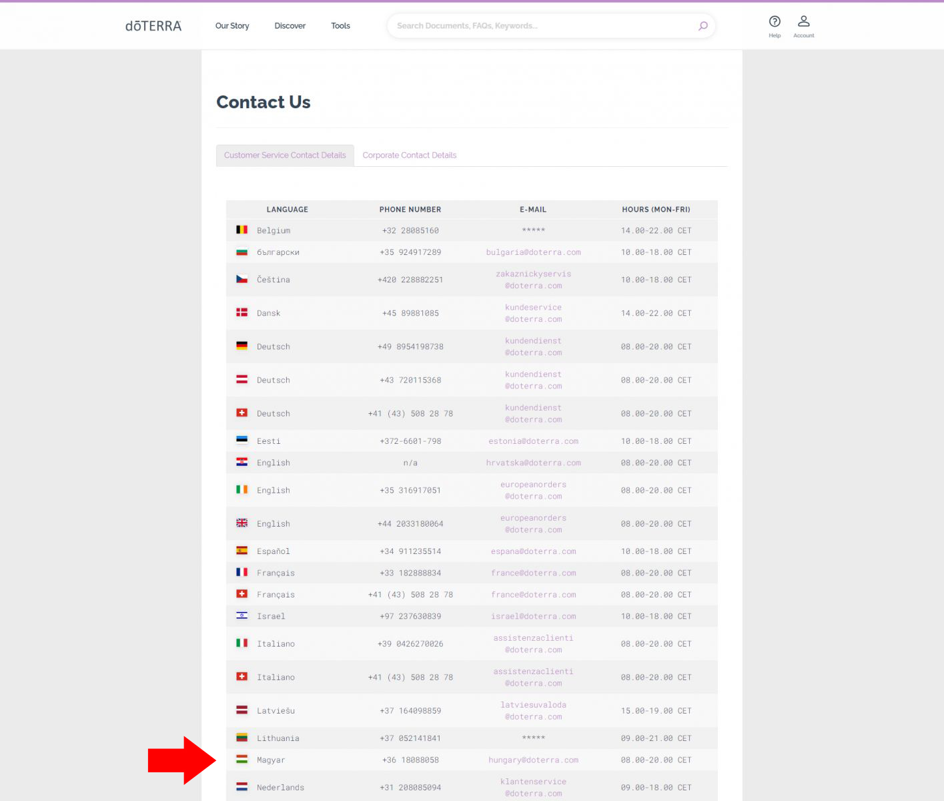Click the German flag in +49 row
The image size is (944, 801).
(x=242, y=346)
